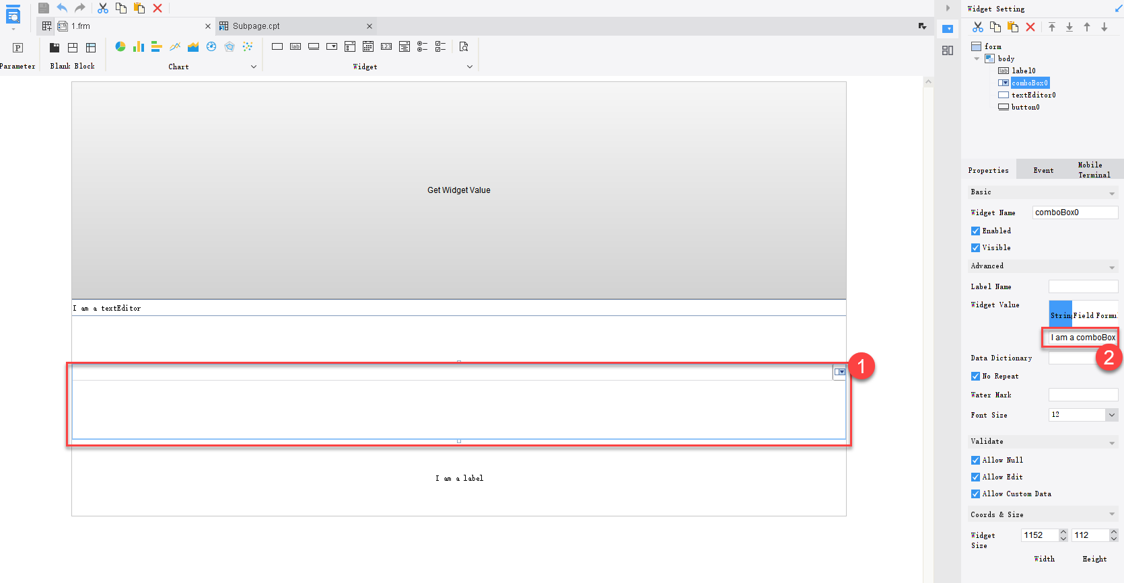This screenshot has height=583, width=1124.
Task: Add the Parameter panel block
Action: [x=17, y=48]
